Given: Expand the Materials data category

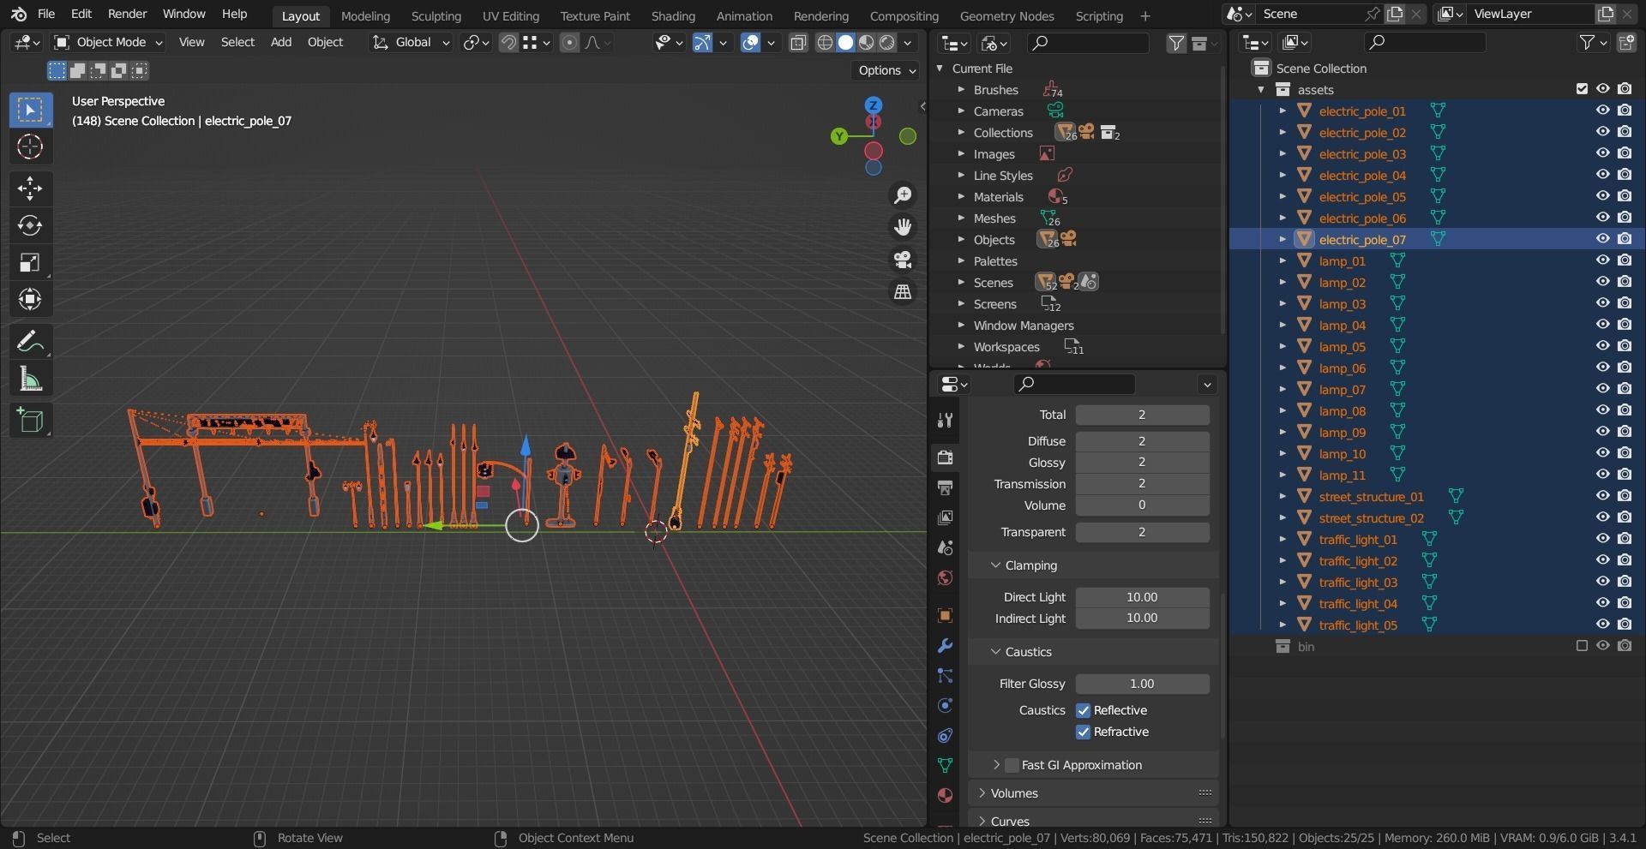Looking at the screenshot, I should tap(961, 197).
